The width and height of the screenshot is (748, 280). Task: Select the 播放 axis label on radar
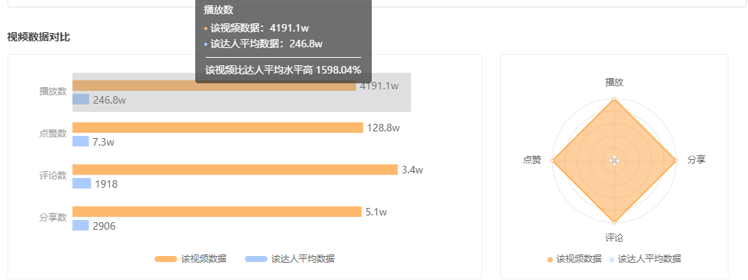pos(614,83)
